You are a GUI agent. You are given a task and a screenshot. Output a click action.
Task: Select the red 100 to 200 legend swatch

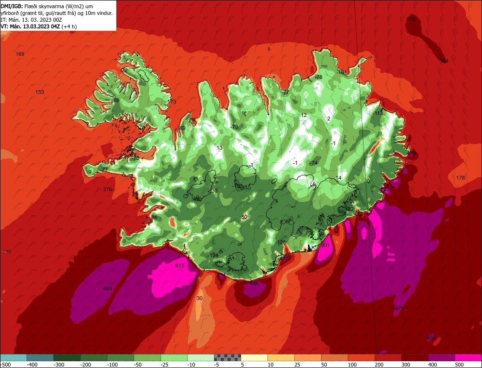[361, 357]
